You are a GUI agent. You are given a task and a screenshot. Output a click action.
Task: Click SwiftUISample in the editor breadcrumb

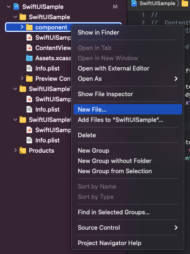157,3
